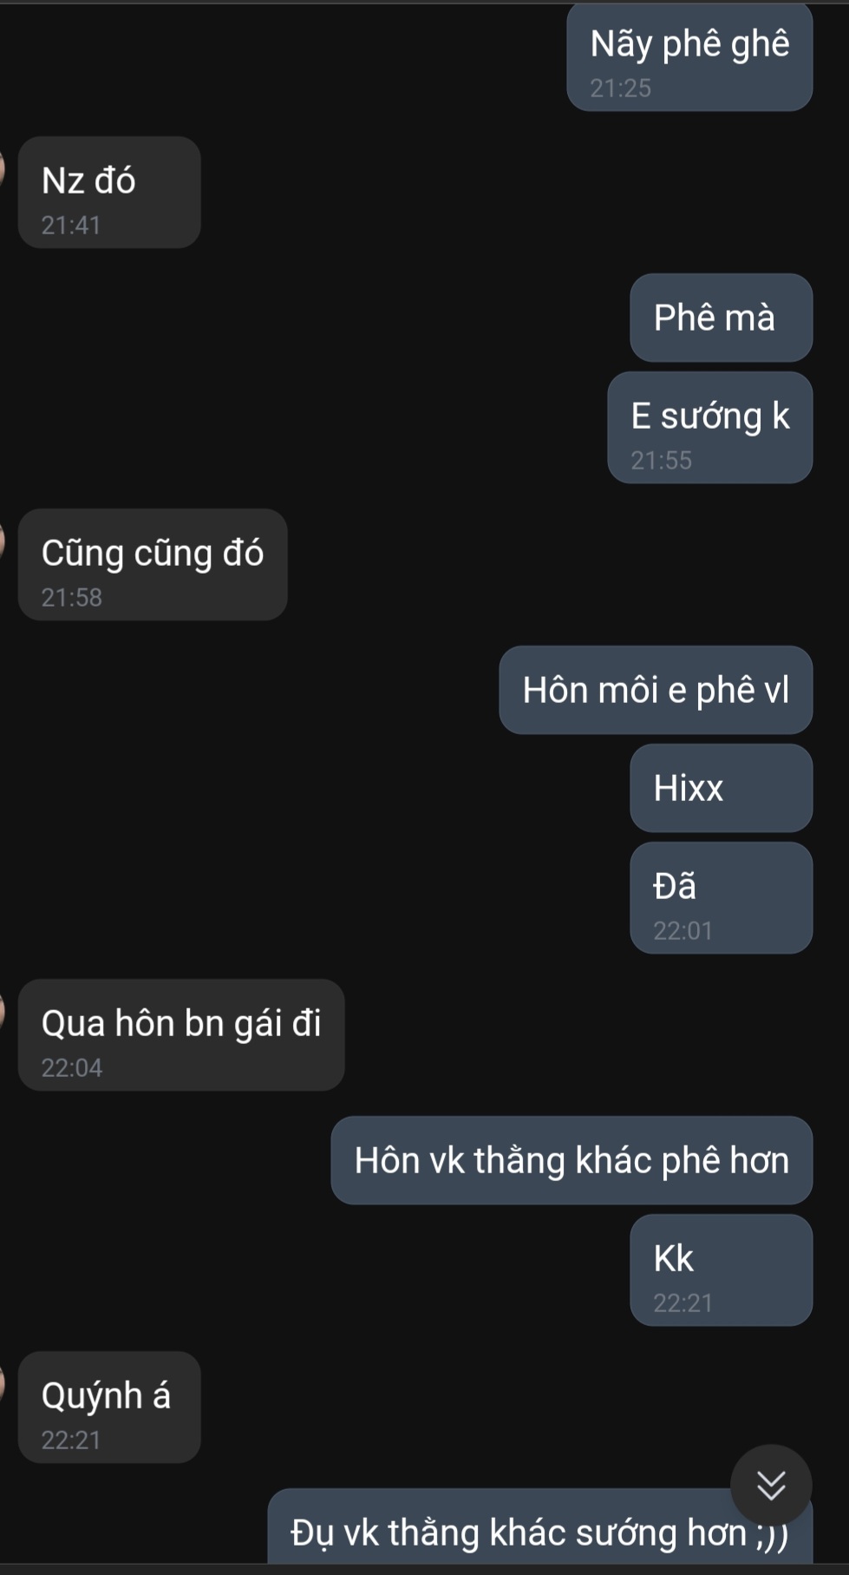Tap the 22:01 timestamp under "Đã"
849x1575 pixels.
tap(682, 931)
